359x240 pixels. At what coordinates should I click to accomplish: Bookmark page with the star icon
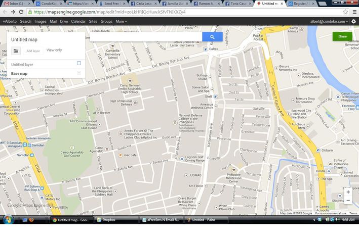(x=345, y=12)
